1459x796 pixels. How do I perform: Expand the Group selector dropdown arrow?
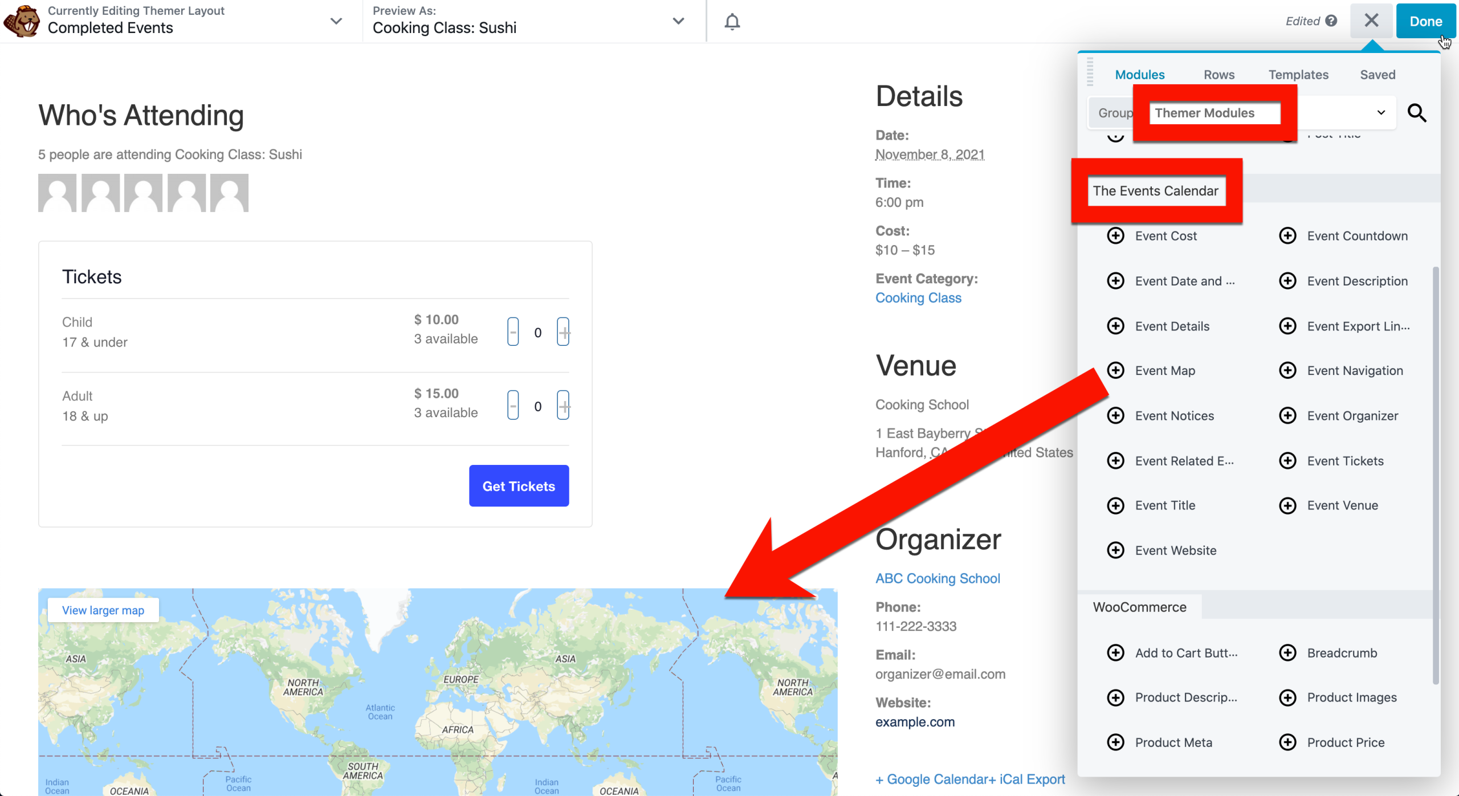coord(1381,113)
